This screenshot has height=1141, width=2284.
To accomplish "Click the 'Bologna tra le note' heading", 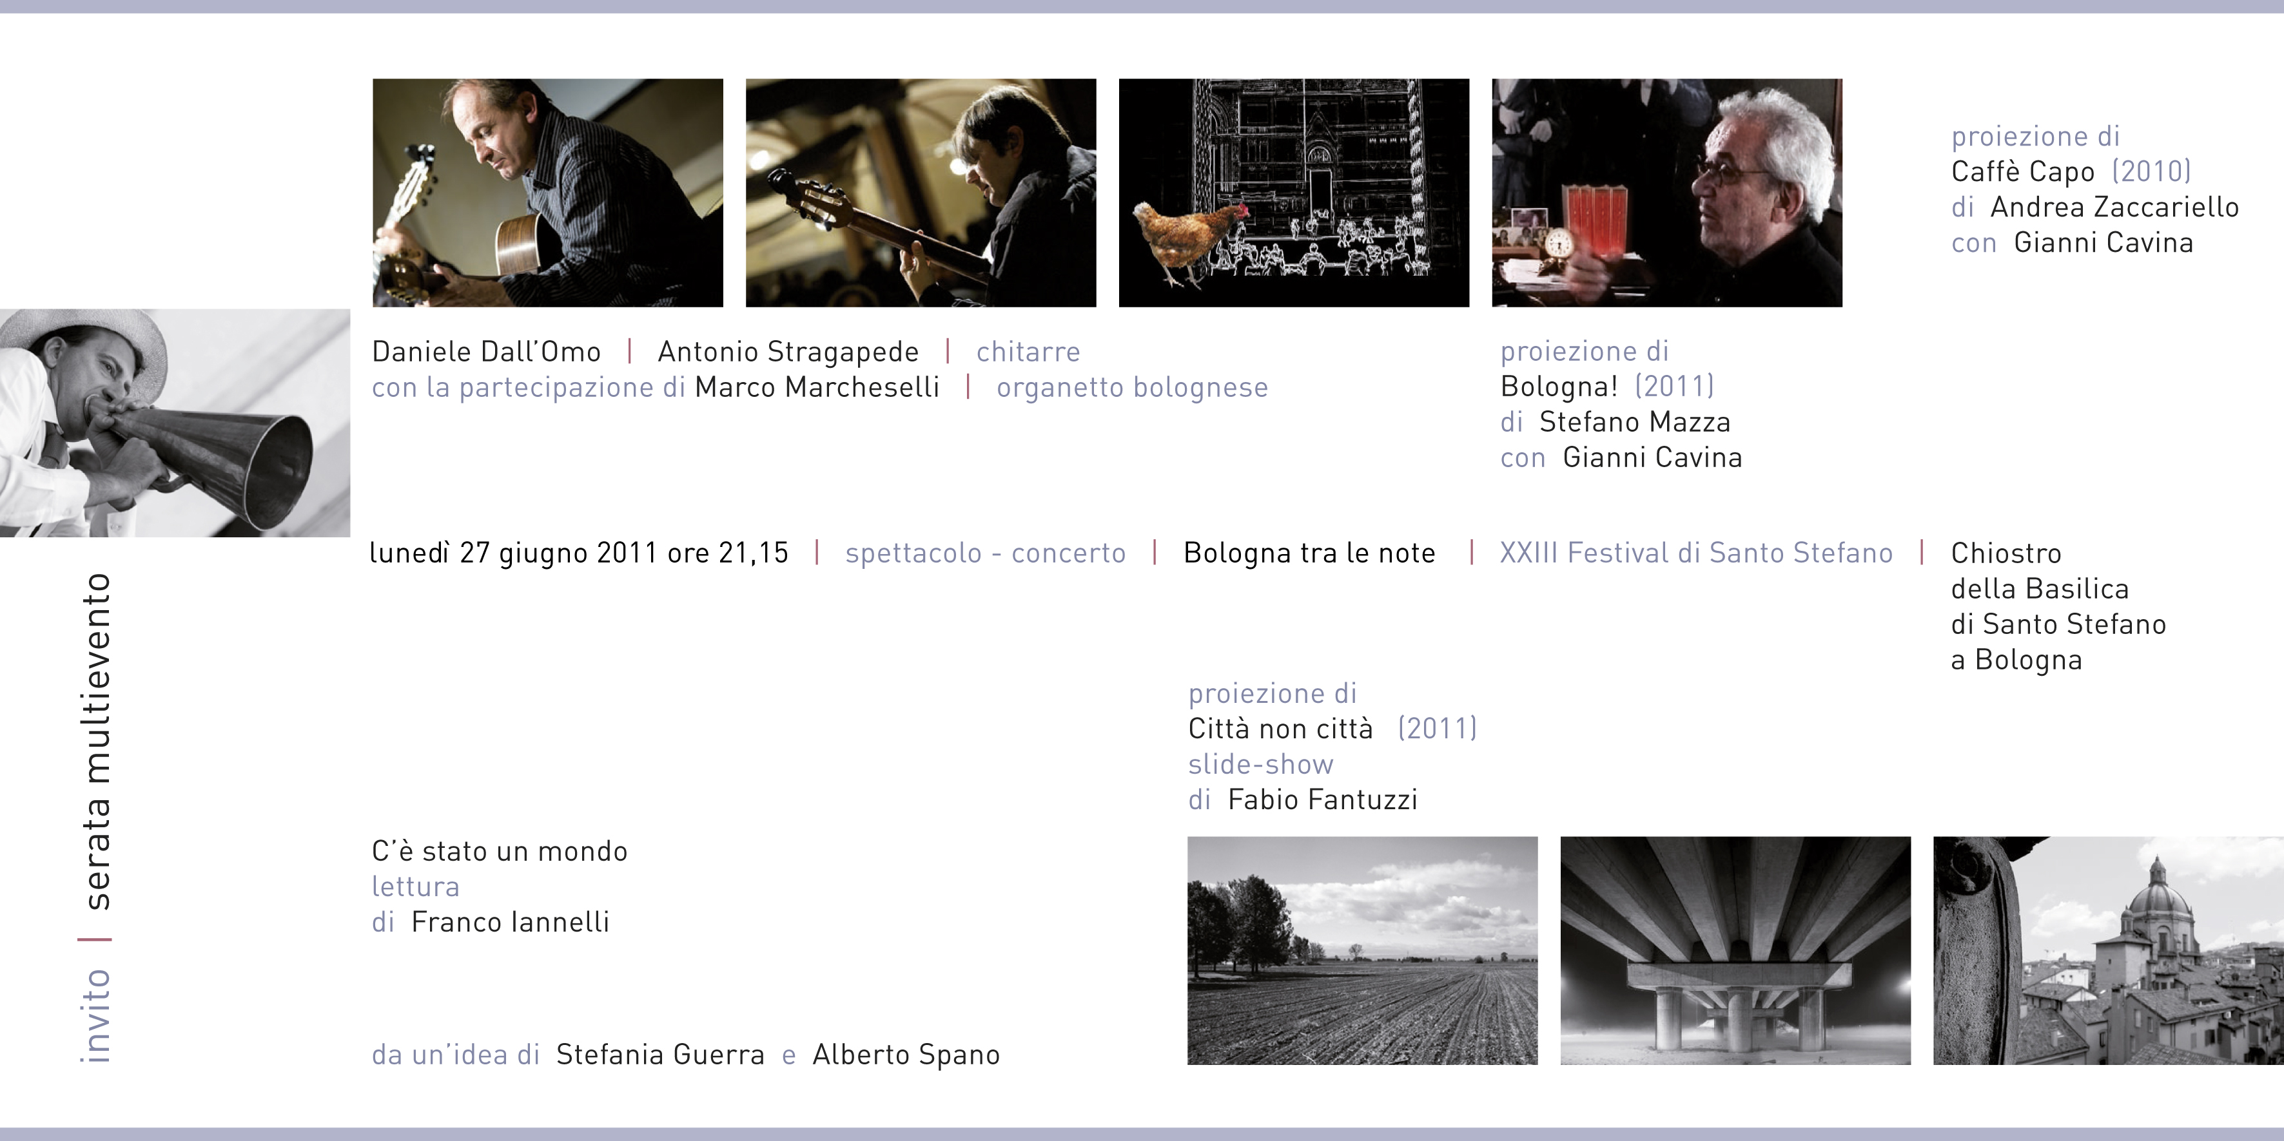I will (1309, 553).
